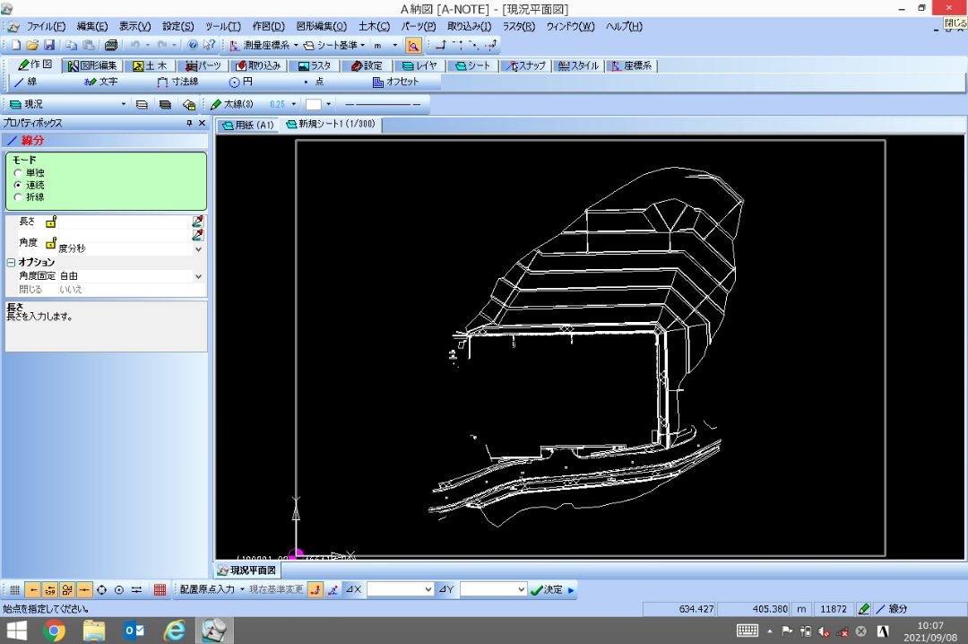Click the blue arrow next to 決定
The height and width of the screenshot is (644, 968).
(x=571, y=589)
